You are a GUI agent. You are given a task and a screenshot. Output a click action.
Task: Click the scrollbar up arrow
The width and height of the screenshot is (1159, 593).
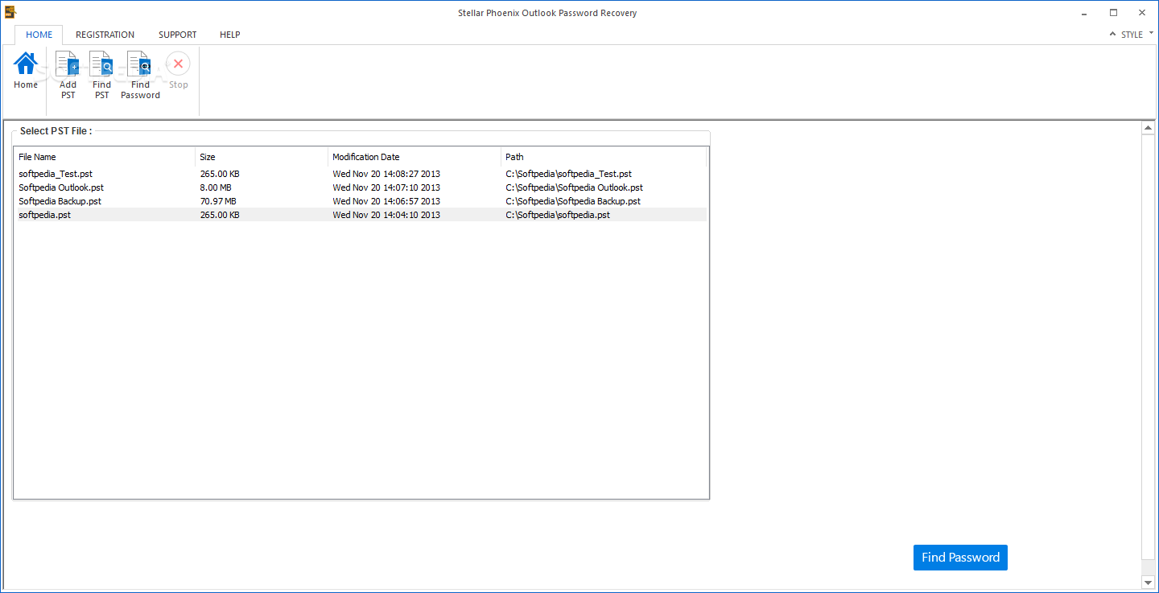(1149, 128)
